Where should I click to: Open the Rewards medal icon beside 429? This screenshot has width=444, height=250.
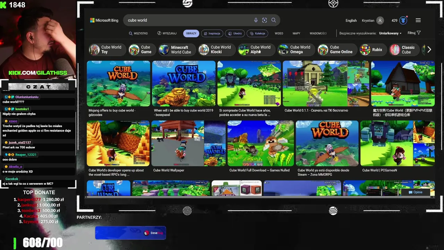click(x=403, y=20)
